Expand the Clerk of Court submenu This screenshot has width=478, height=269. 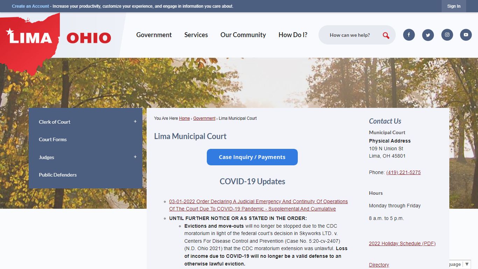[135, 122]
